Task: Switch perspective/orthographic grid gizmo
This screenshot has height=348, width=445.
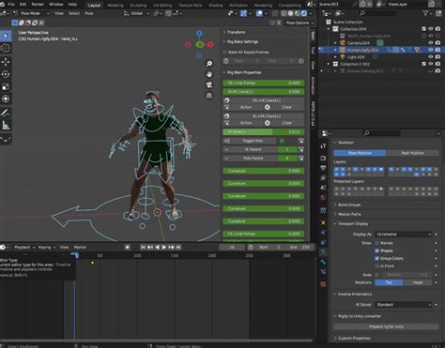Action: point(209,95)
